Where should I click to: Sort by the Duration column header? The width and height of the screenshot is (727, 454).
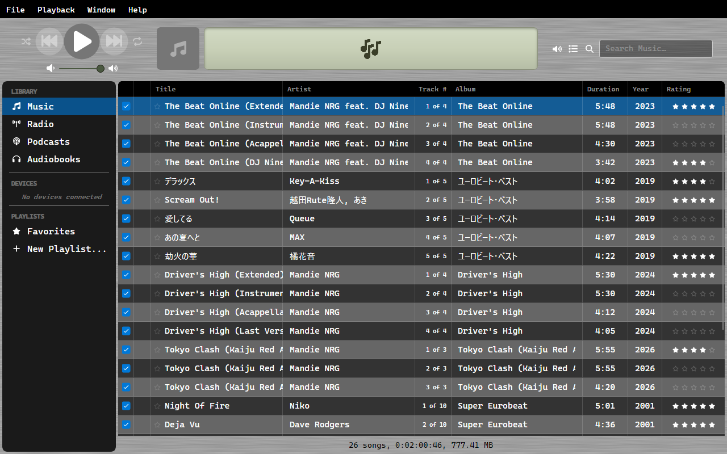pyautogui.click(x=605, y=89)
